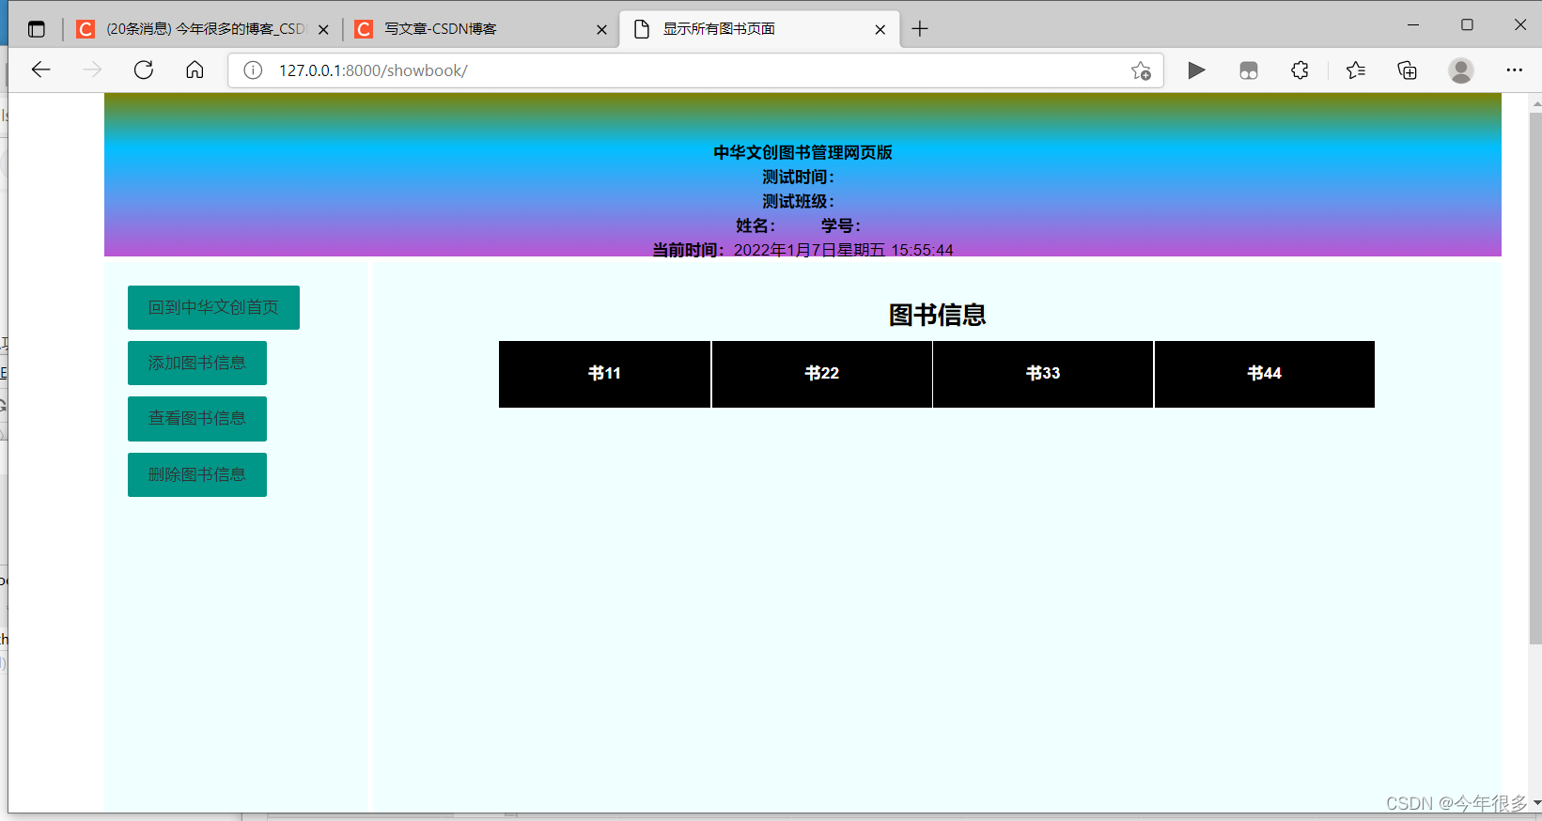Click the vertical page scrollbar thumb
The image size is (1542, 821).
[1534, 378]
